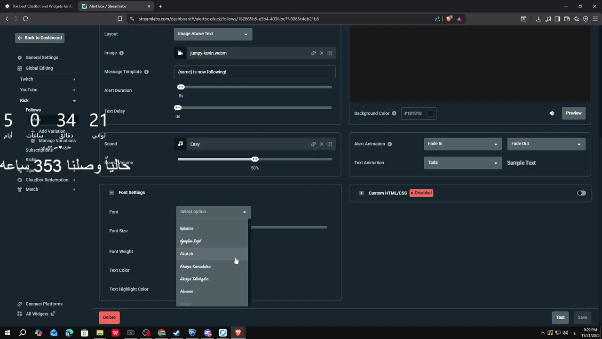The width and height of the screenshot is (602, 339).
Task: Click info icon next to Background Color
Action: click(x=394, y=113)
